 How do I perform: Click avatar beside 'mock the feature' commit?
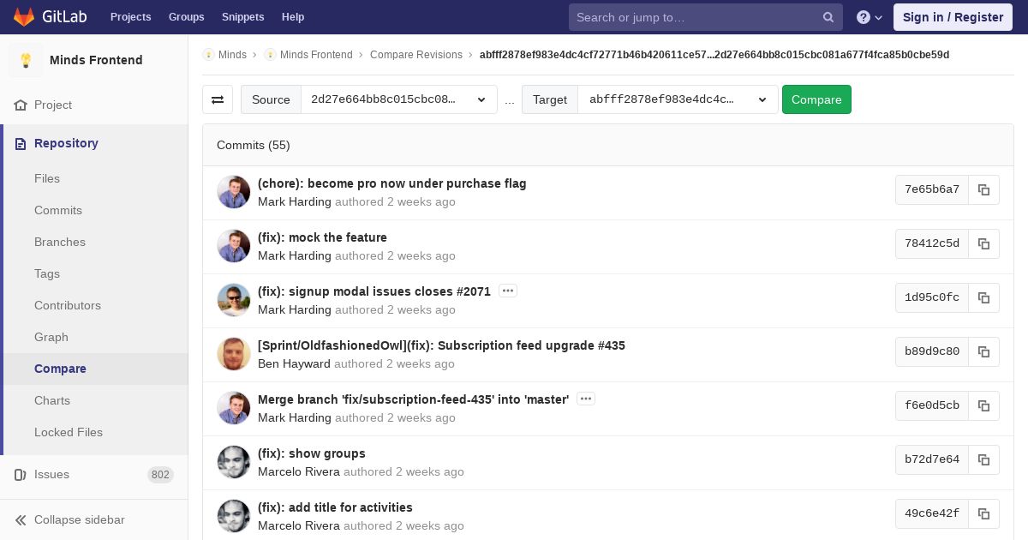tap(234, 246)
